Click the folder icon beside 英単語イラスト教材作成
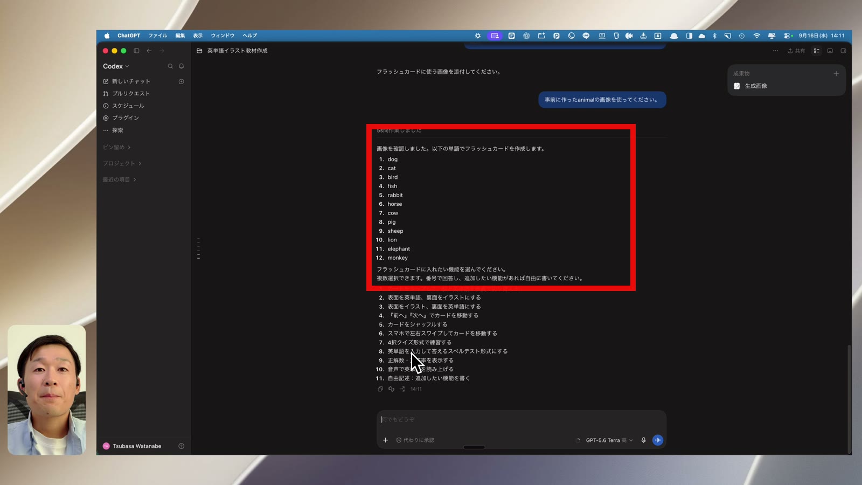Image resolution: width=862 pixels, height=485 pixels. tap(199, 51)
